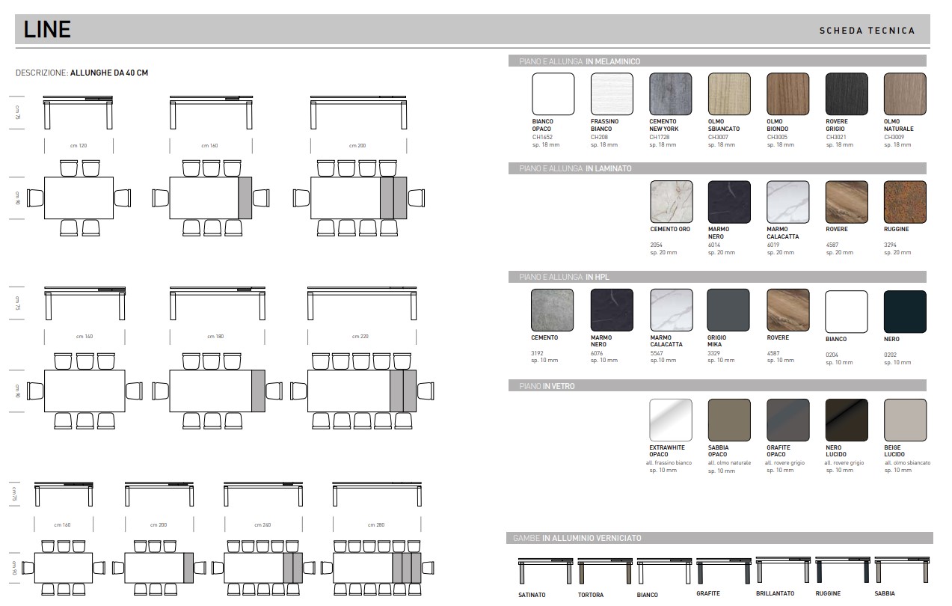Pick the Nero HPL swatch
This screenshot has width=952, height=606.
905,311
